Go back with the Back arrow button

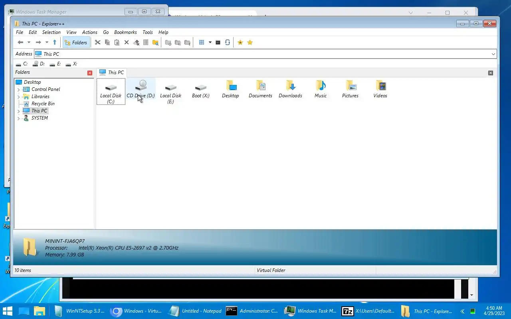(20, 42)
